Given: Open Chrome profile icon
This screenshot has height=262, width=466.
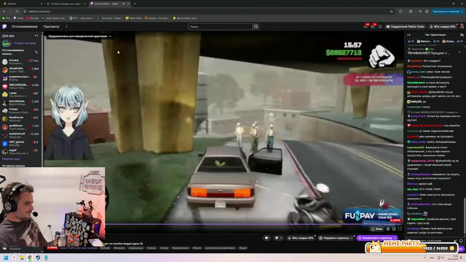Looking at the screenshot, I should (426, 11).
